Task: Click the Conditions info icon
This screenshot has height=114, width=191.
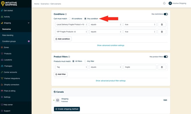Action: click(x=66, y=14)
